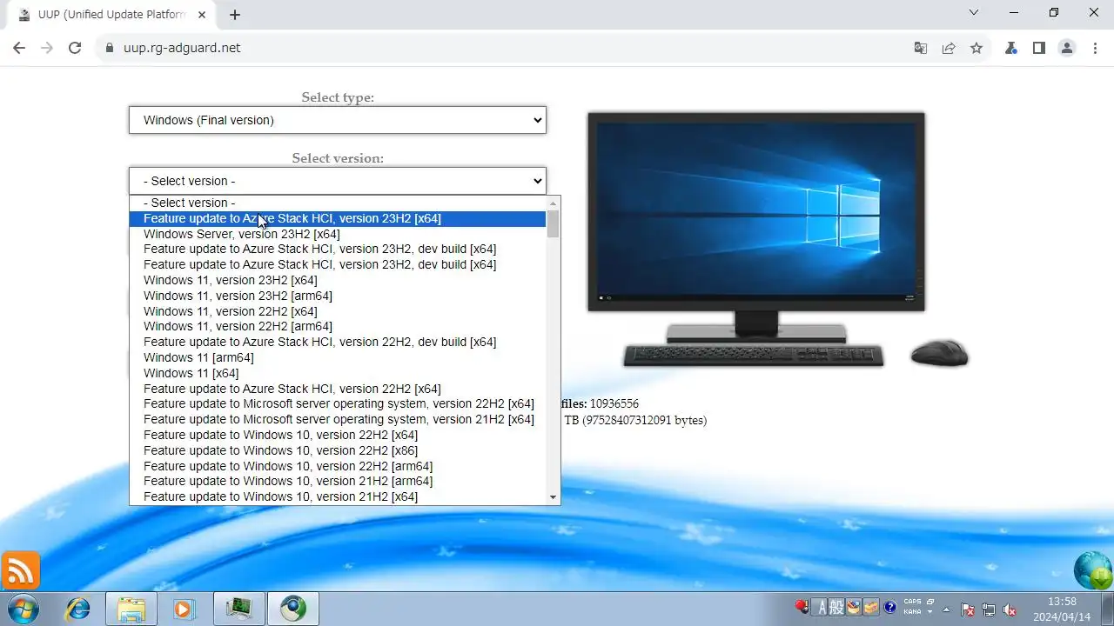Go back with the browser back arrow
The height and width of the screenshot is (626, 1114).
(19, 48)
